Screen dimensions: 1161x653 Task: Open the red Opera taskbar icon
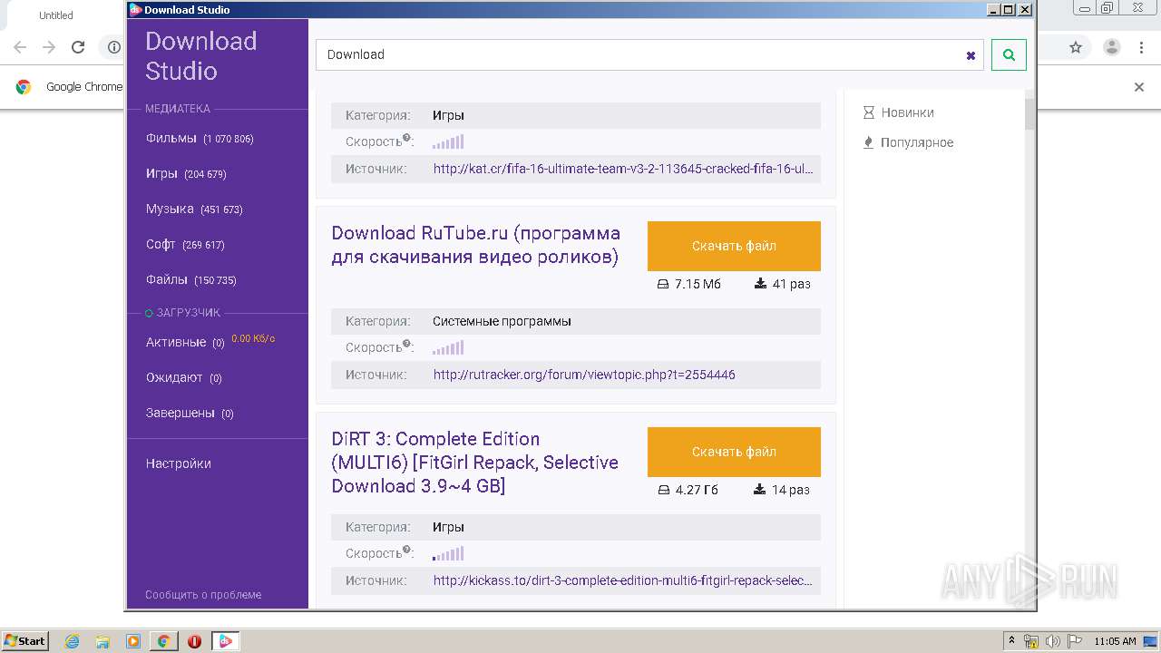point(194,641)
